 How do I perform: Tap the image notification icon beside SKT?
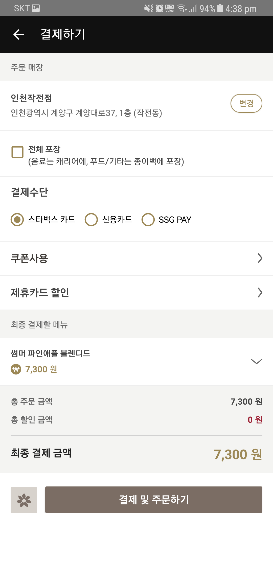(36, 8)
